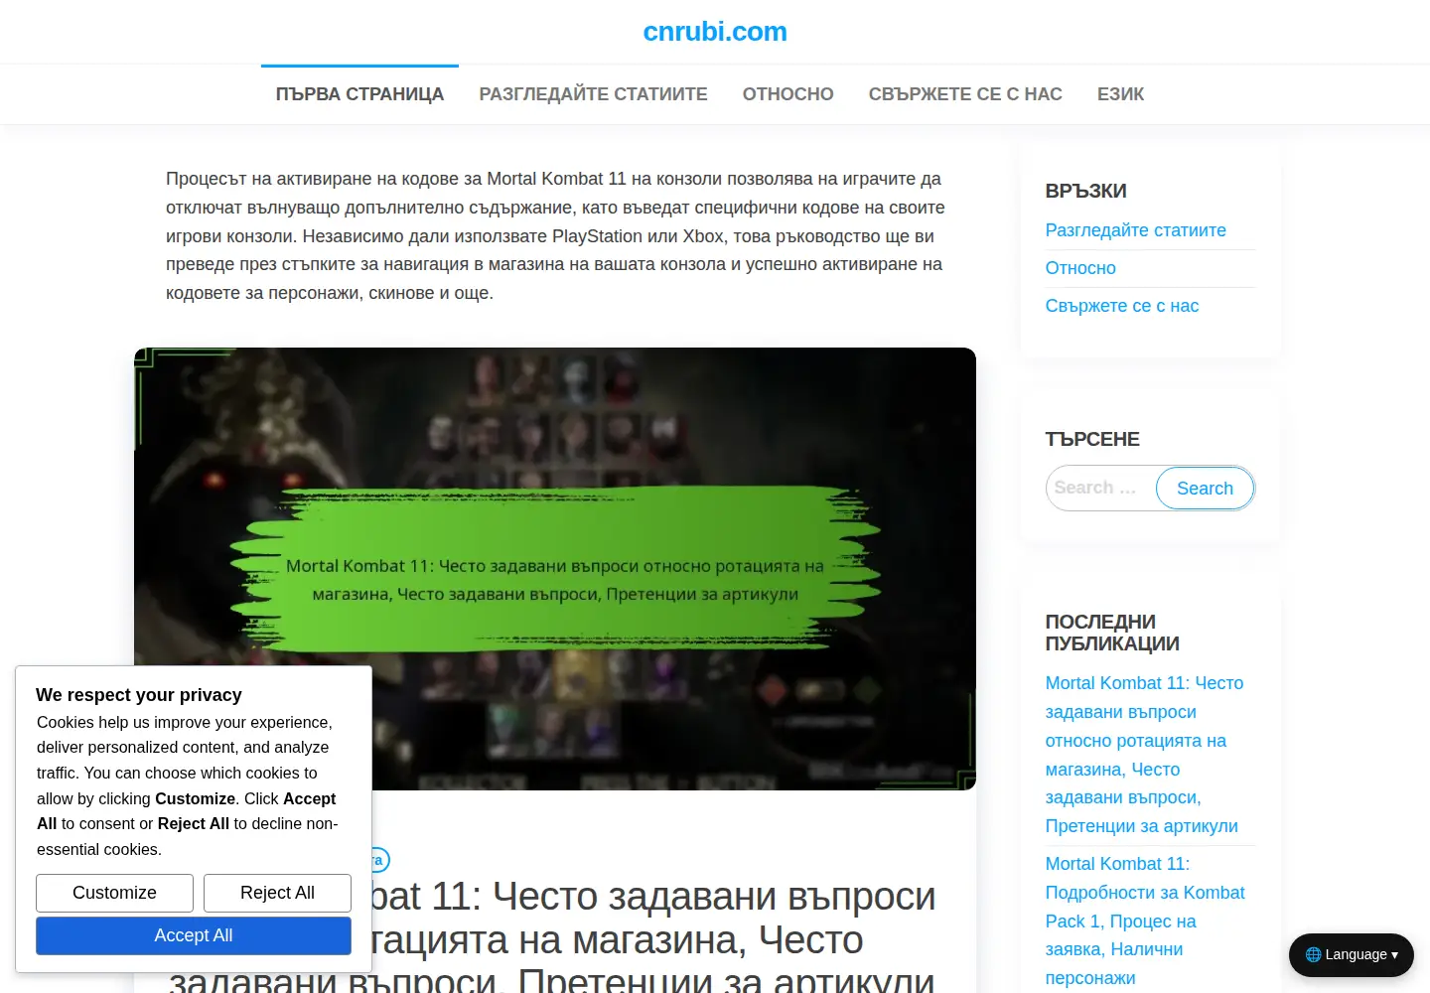Click the Search button
Image resolution: width=1430 pixels, height=993 pixels.
click(x=1205, y=489)
